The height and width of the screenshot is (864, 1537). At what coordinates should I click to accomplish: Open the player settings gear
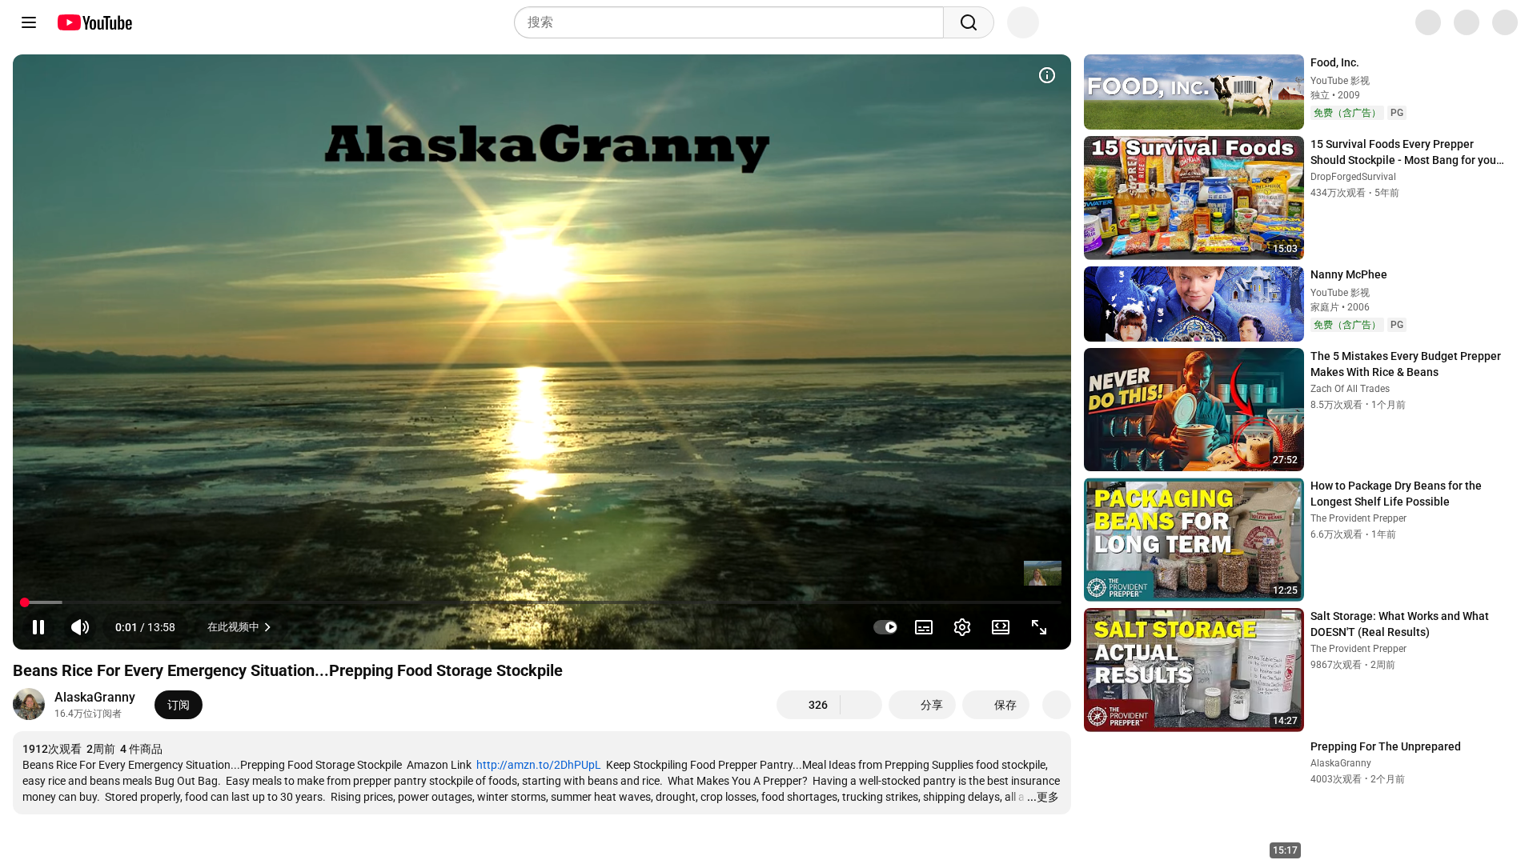point(962,627)
